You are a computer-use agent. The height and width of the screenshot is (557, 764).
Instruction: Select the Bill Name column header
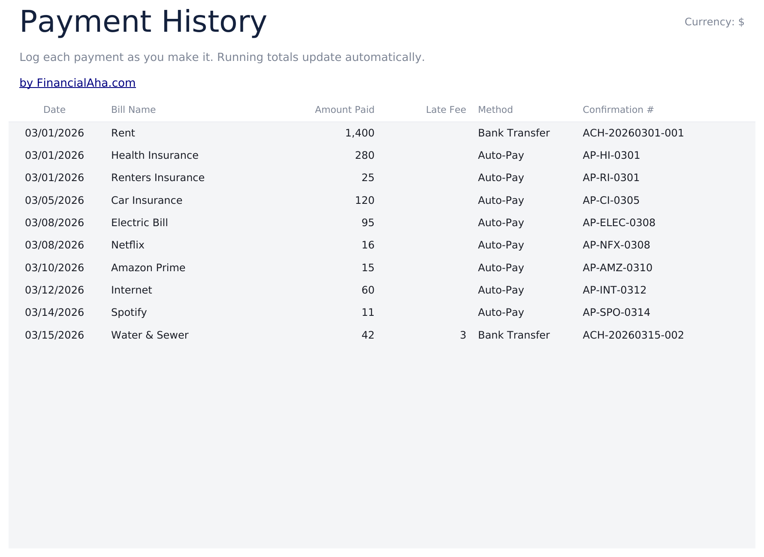tap(133, 110)
